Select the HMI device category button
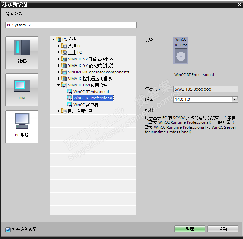Viewport: 243px width, 239px height. [22, 90]
